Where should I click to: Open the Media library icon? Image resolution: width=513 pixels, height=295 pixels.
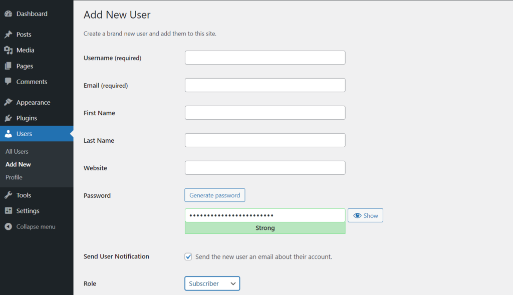coord(9,50)
